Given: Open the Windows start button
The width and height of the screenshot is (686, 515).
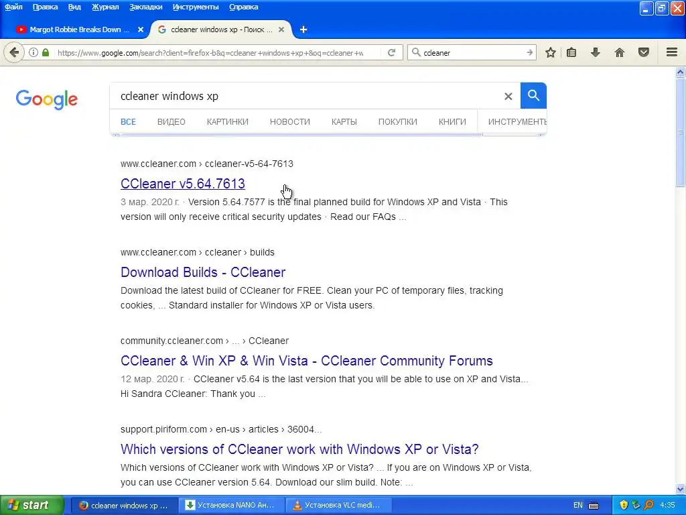Looking at the screenshot, I should [x=32, y=506].
